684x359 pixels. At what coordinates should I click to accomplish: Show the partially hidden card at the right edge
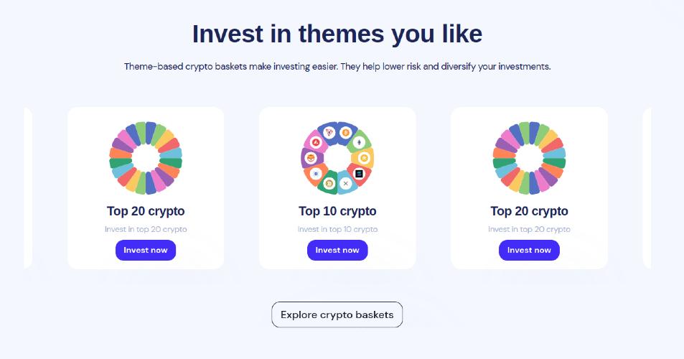(647, 188)
